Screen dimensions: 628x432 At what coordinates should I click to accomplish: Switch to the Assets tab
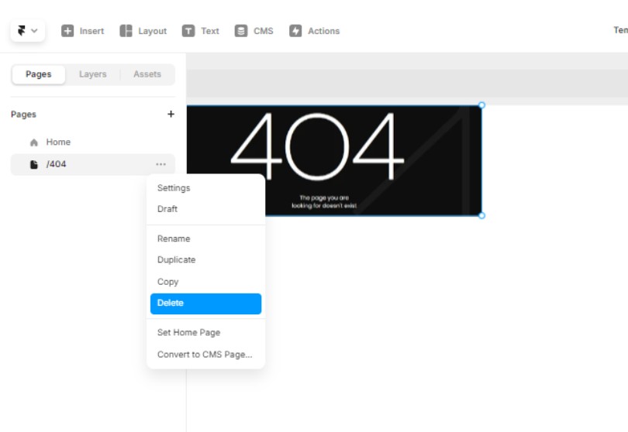click(x=147, y=74)
